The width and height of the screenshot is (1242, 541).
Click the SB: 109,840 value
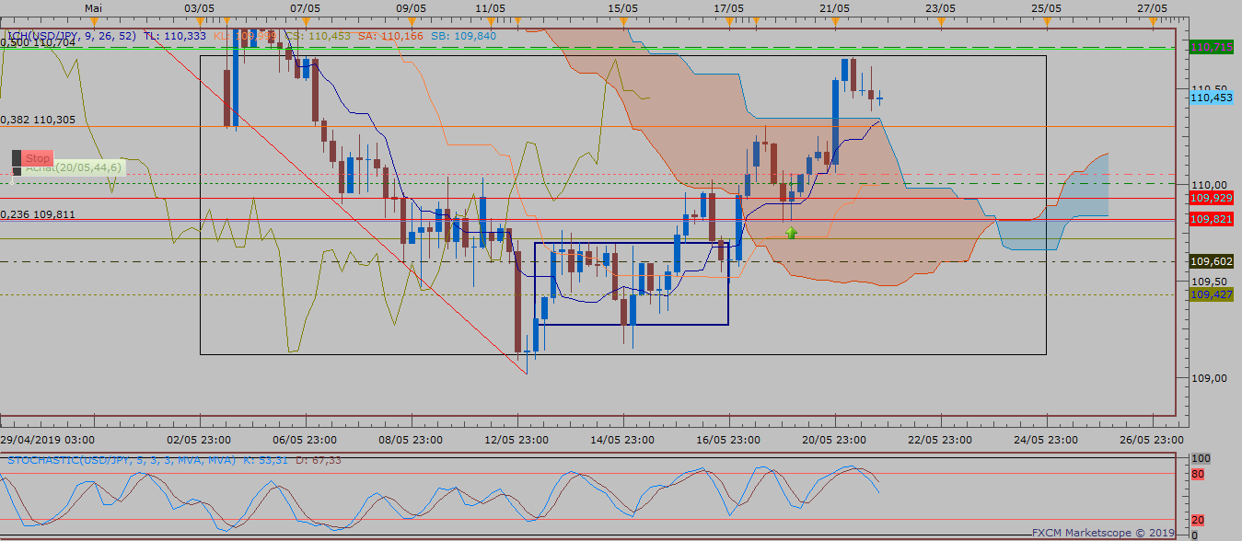pyautogui.click(x=463, y=36)
